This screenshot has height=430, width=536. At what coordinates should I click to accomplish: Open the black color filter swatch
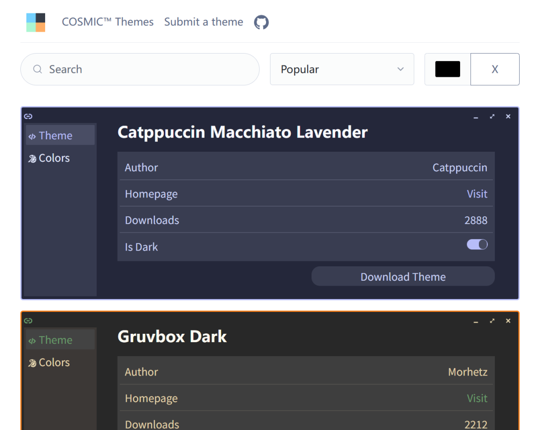[x=448, y=69]
